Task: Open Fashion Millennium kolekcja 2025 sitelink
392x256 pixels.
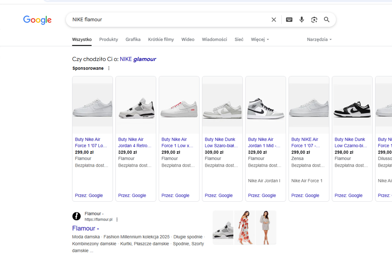Action: (136, 237)
